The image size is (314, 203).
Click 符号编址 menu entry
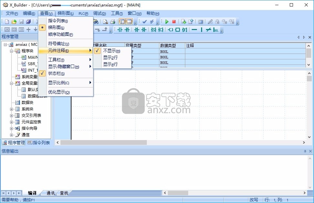[x=66, y=44]
